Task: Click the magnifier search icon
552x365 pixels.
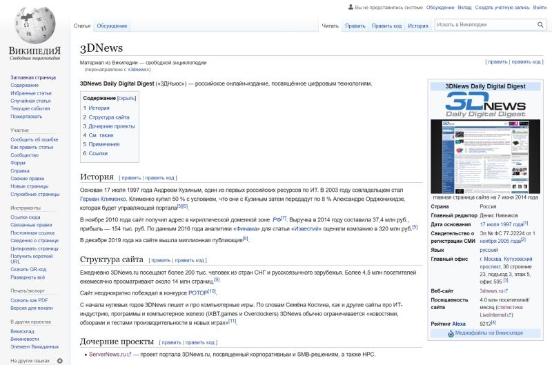Action: pos(539,25)
